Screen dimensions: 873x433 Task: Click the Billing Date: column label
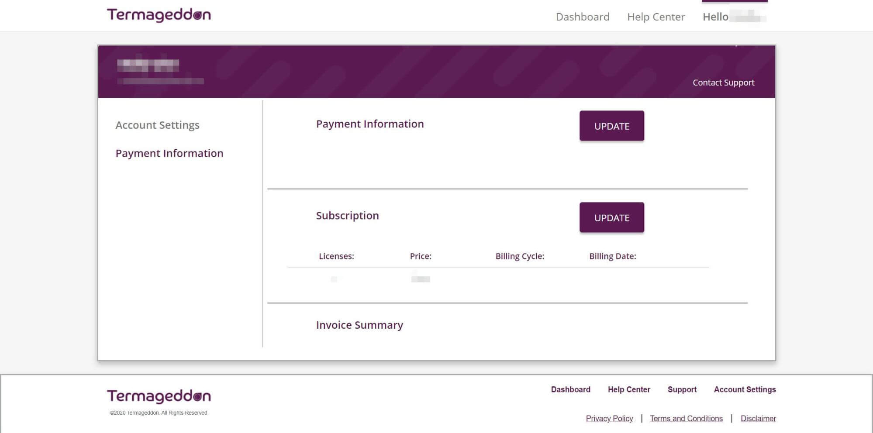[x=612, y=256]
